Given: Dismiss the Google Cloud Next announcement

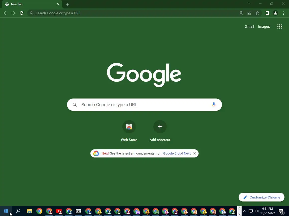Looking at the screenshot, I should [x=194, y=153].
